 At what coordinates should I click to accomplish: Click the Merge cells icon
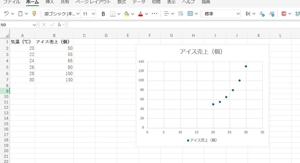click(190, 14)
